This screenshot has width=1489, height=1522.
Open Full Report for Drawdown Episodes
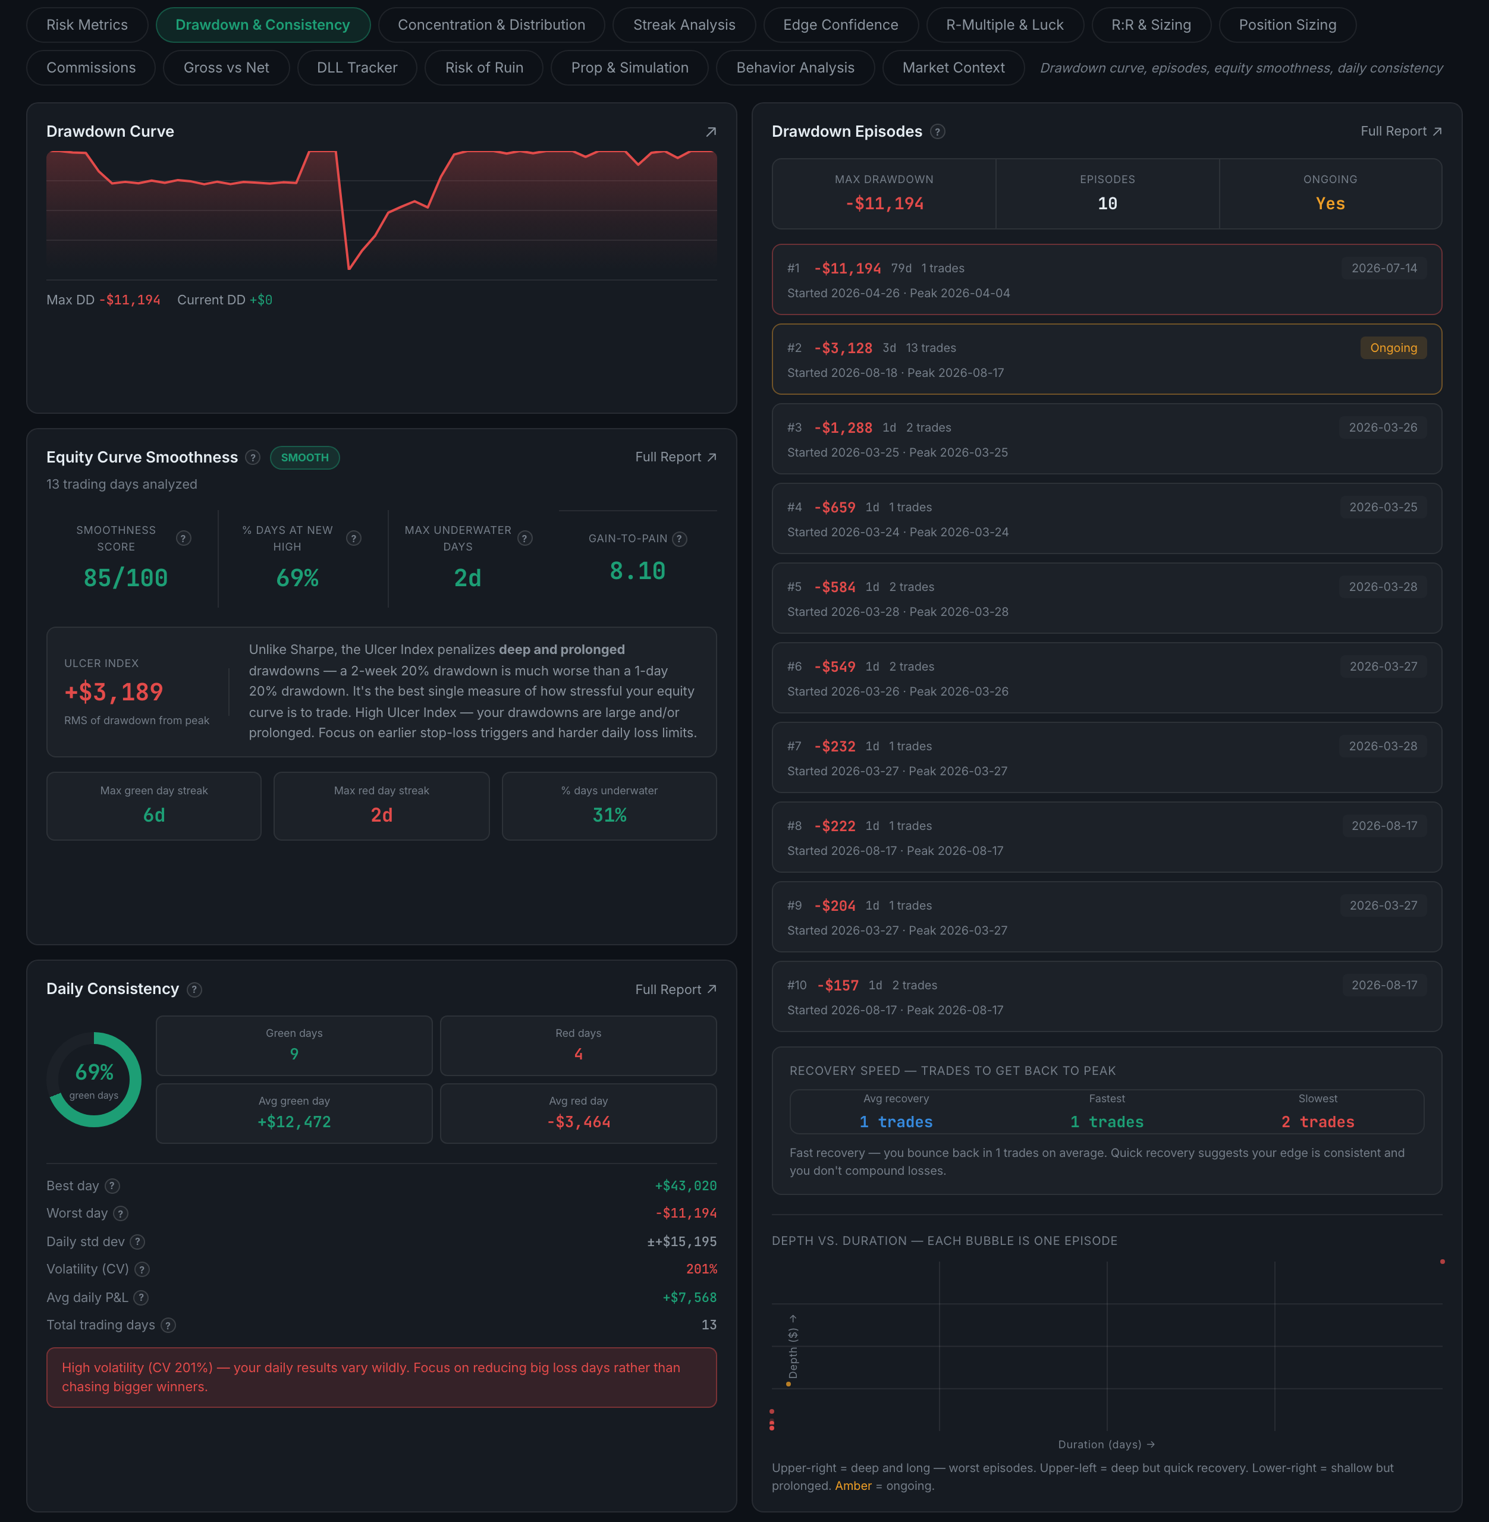(x=1400, y=131)
